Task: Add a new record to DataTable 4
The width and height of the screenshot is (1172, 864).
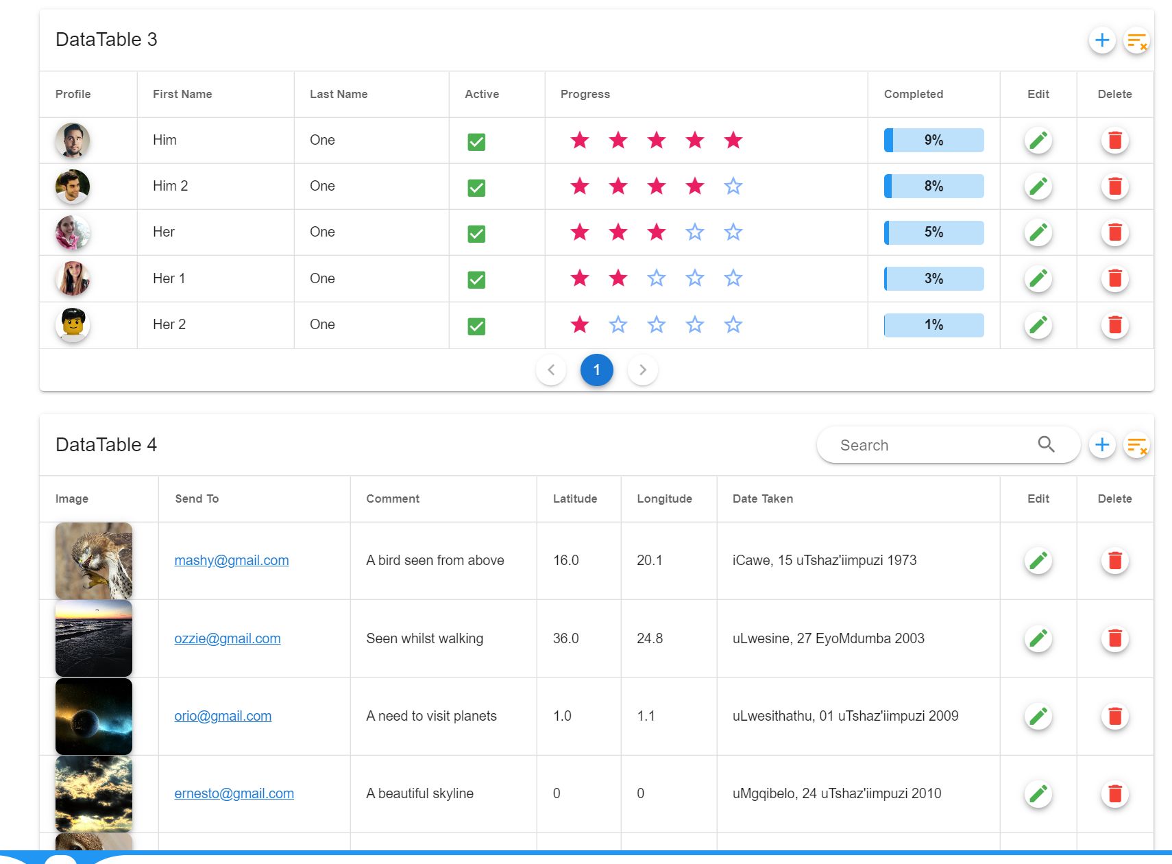Action: coord(1102,445)
